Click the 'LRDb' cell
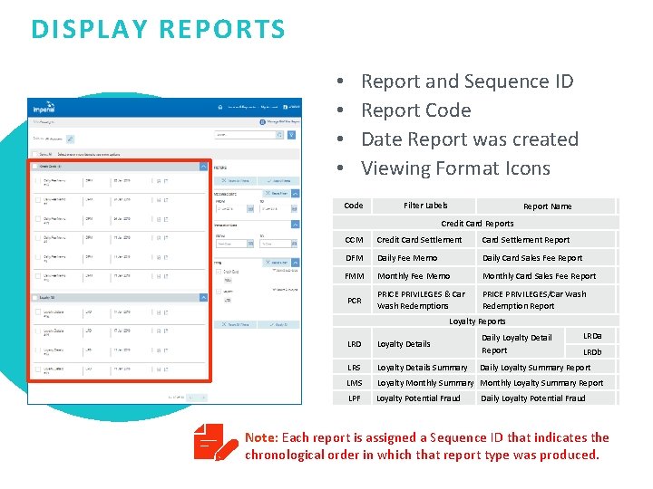 pyautogui.click(x=591, y=351)
